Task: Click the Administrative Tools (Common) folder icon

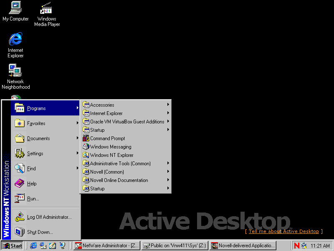Action: point(86,163)
